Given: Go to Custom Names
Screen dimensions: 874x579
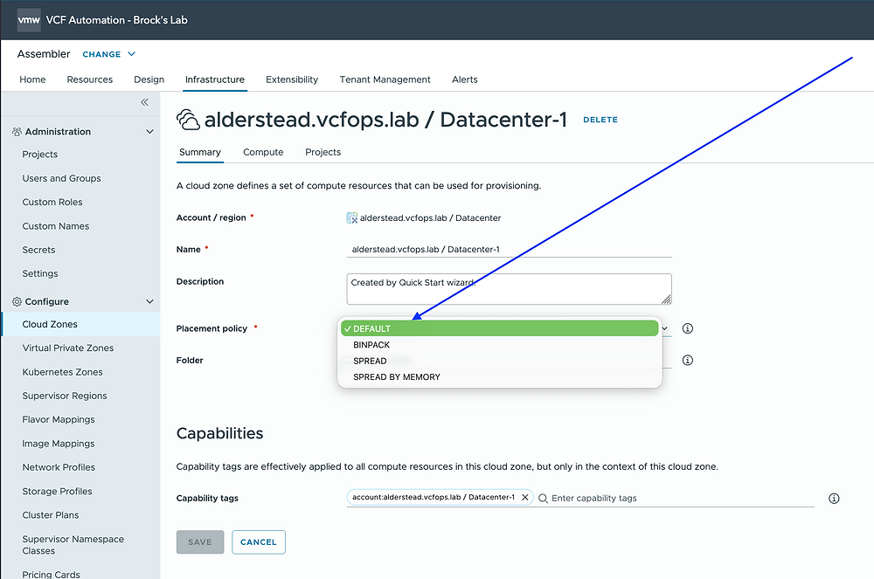Looking at the screenshot, I should (x=55, y=226).
